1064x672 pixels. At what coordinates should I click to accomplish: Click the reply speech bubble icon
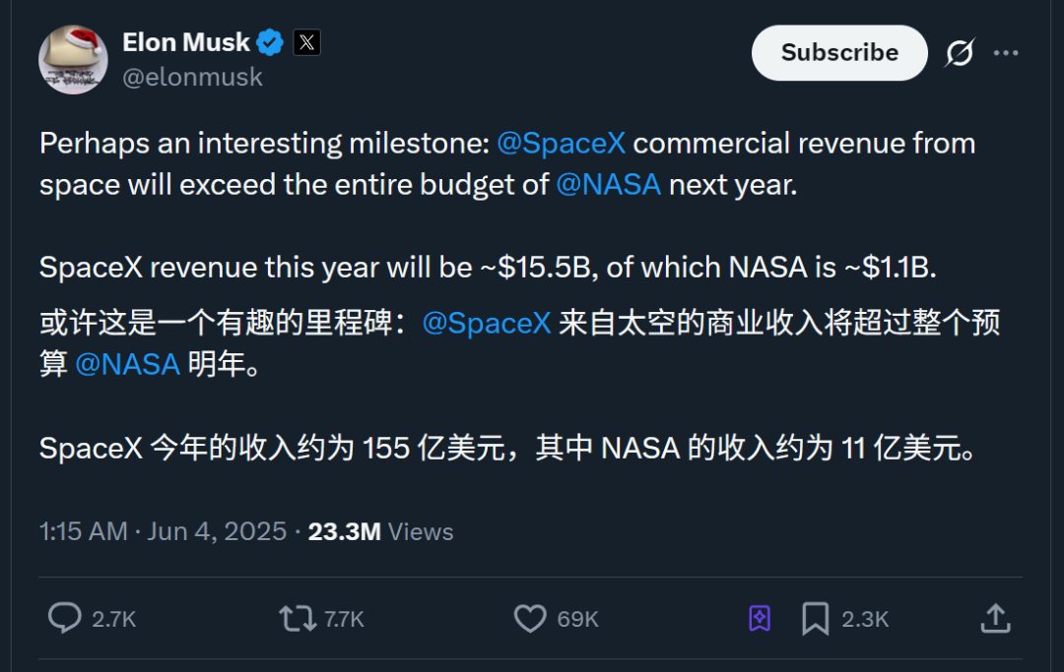65,618
